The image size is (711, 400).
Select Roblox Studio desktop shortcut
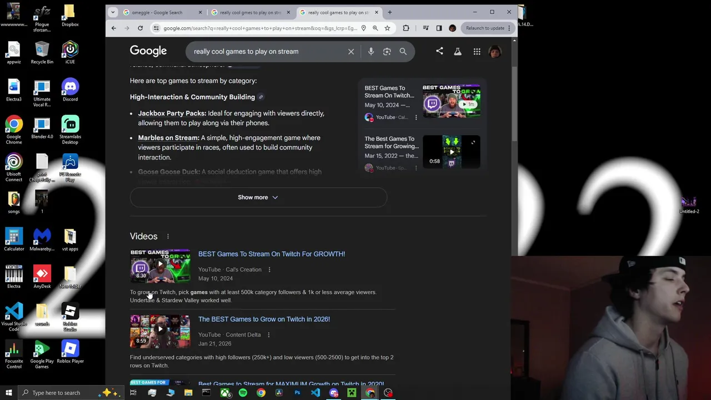click(x=70, y=318)
